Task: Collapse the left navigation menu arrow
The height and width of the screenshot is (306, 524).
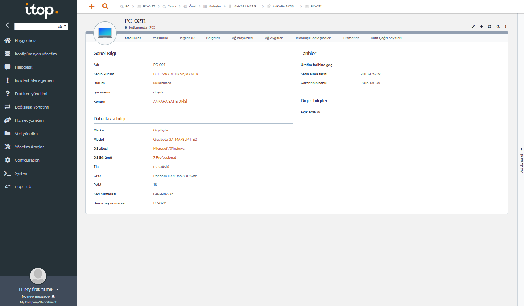Action: (x=7, y=25)
